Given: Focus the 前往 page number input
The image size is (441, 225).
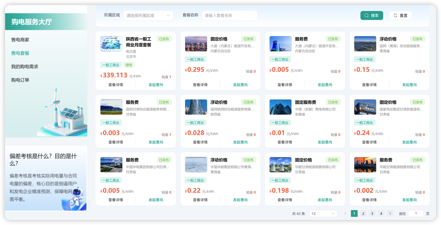Looking at the screenshot, I should pyautogui.click(x=416, y=214).
